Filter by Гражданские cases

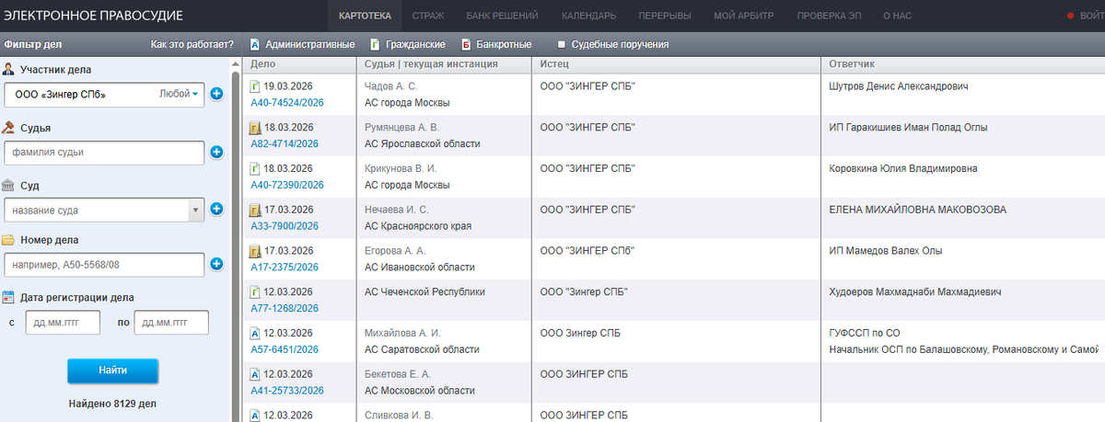click(408, 44)
